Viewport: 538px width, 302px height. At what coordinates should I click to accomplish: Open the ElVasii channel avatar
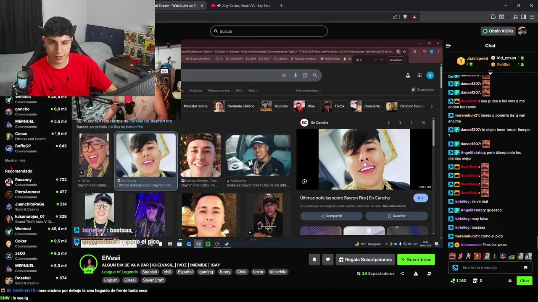88,264
